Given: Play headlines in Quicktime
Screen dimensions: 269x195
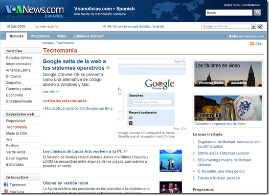Looking at the screenshot, I should [238, 83].
